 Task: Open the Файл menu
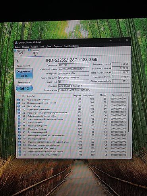[x=17, y=47]
